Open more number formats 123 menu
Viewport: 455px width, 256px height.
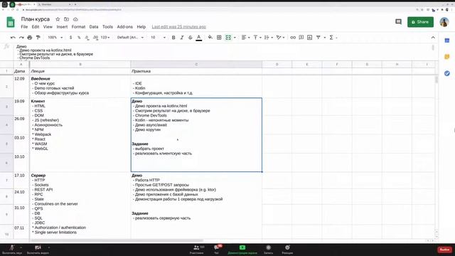[x=105, y=38]
